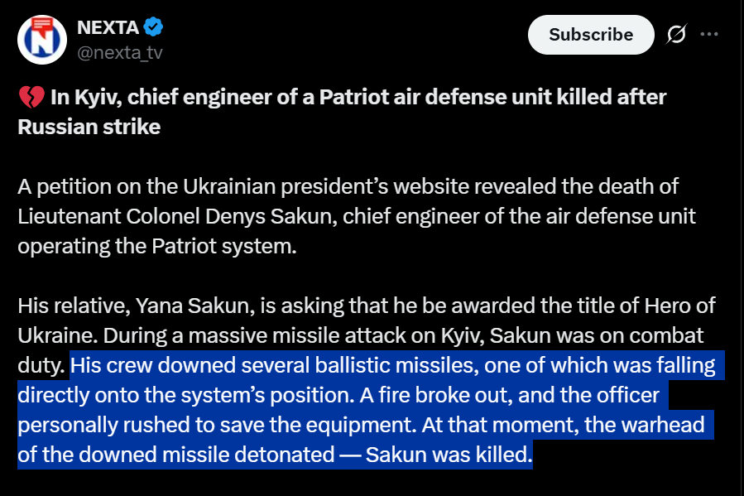
Task: Open the @nexta_tv handle link
Action: pyautogui.click(x=119, y=52)
